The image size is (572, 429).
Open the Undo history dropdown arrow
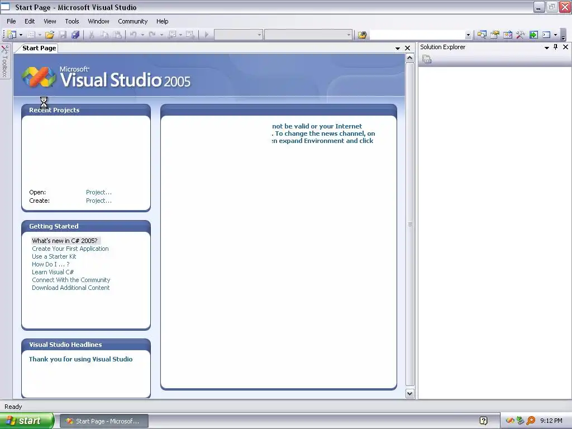click(x=142, y=35)
